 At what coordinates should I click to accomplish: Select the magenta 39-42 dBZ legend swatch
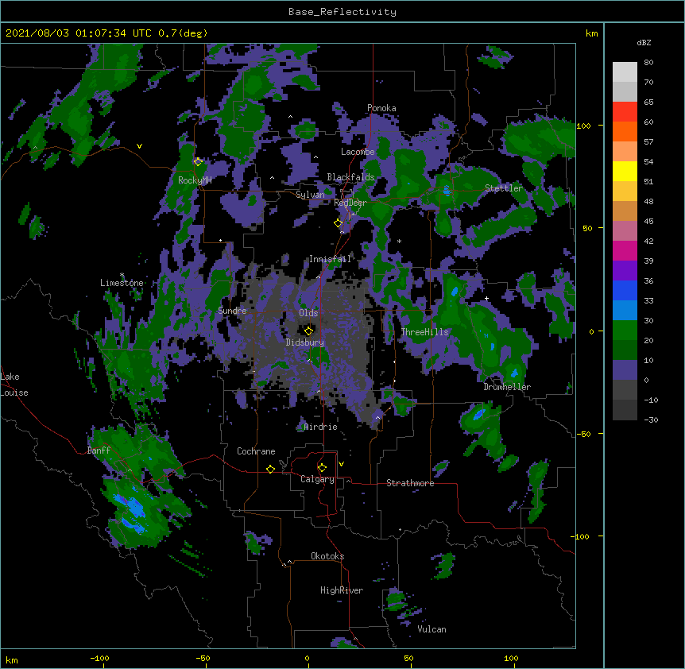click(625, 250)
